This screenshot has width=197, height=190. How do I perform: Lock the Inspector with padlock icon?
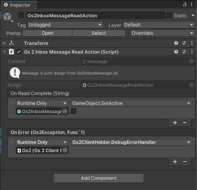pyautogui.click(x=185, y=4)
